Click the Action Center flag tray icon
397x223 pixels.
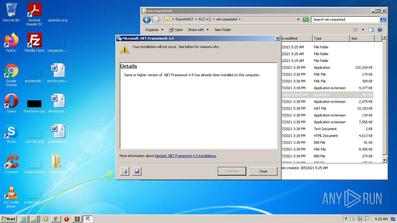(x=368, y=219)
